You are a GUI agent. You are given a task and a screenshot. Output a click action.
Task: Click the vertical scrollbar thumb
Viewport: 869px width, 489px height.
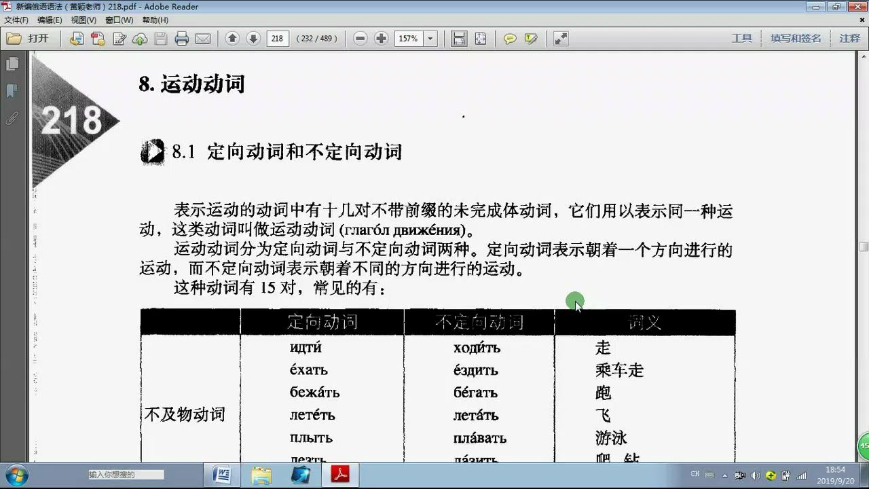(x=864, y=247)
